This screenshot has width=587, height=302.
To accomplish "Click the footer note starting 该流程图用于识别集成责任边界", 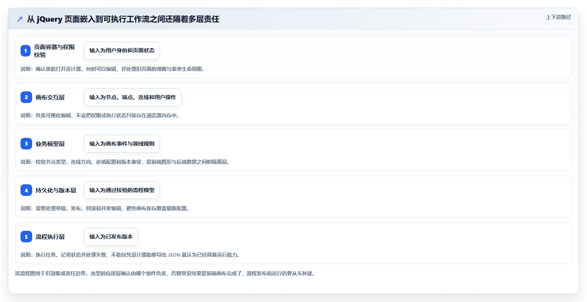I will pyautogui.click(x=165, y=273).
